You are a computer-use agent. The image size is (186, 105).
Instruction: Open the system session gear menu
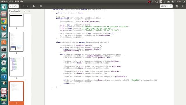184,2
